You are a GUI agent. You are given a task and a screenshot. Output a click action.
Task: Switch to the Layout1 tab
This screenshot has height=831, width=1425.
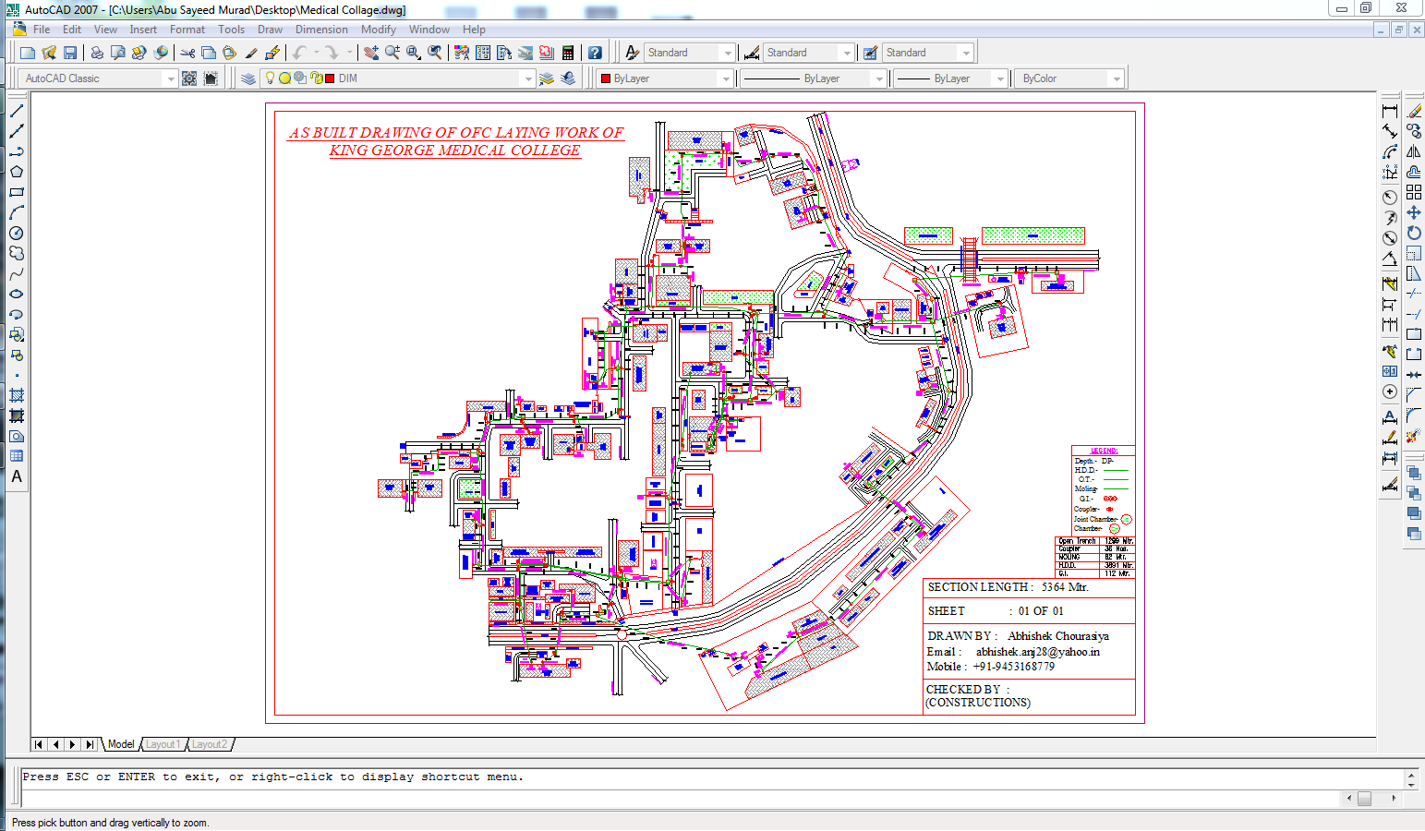(x=163, y=744)
